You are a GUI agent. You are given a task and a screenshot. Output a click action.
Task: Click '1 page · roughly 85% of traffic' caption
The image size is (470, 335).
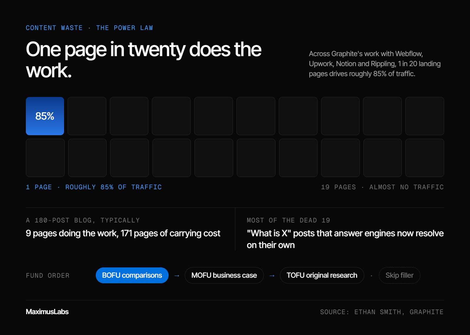[x=94, y=187]
